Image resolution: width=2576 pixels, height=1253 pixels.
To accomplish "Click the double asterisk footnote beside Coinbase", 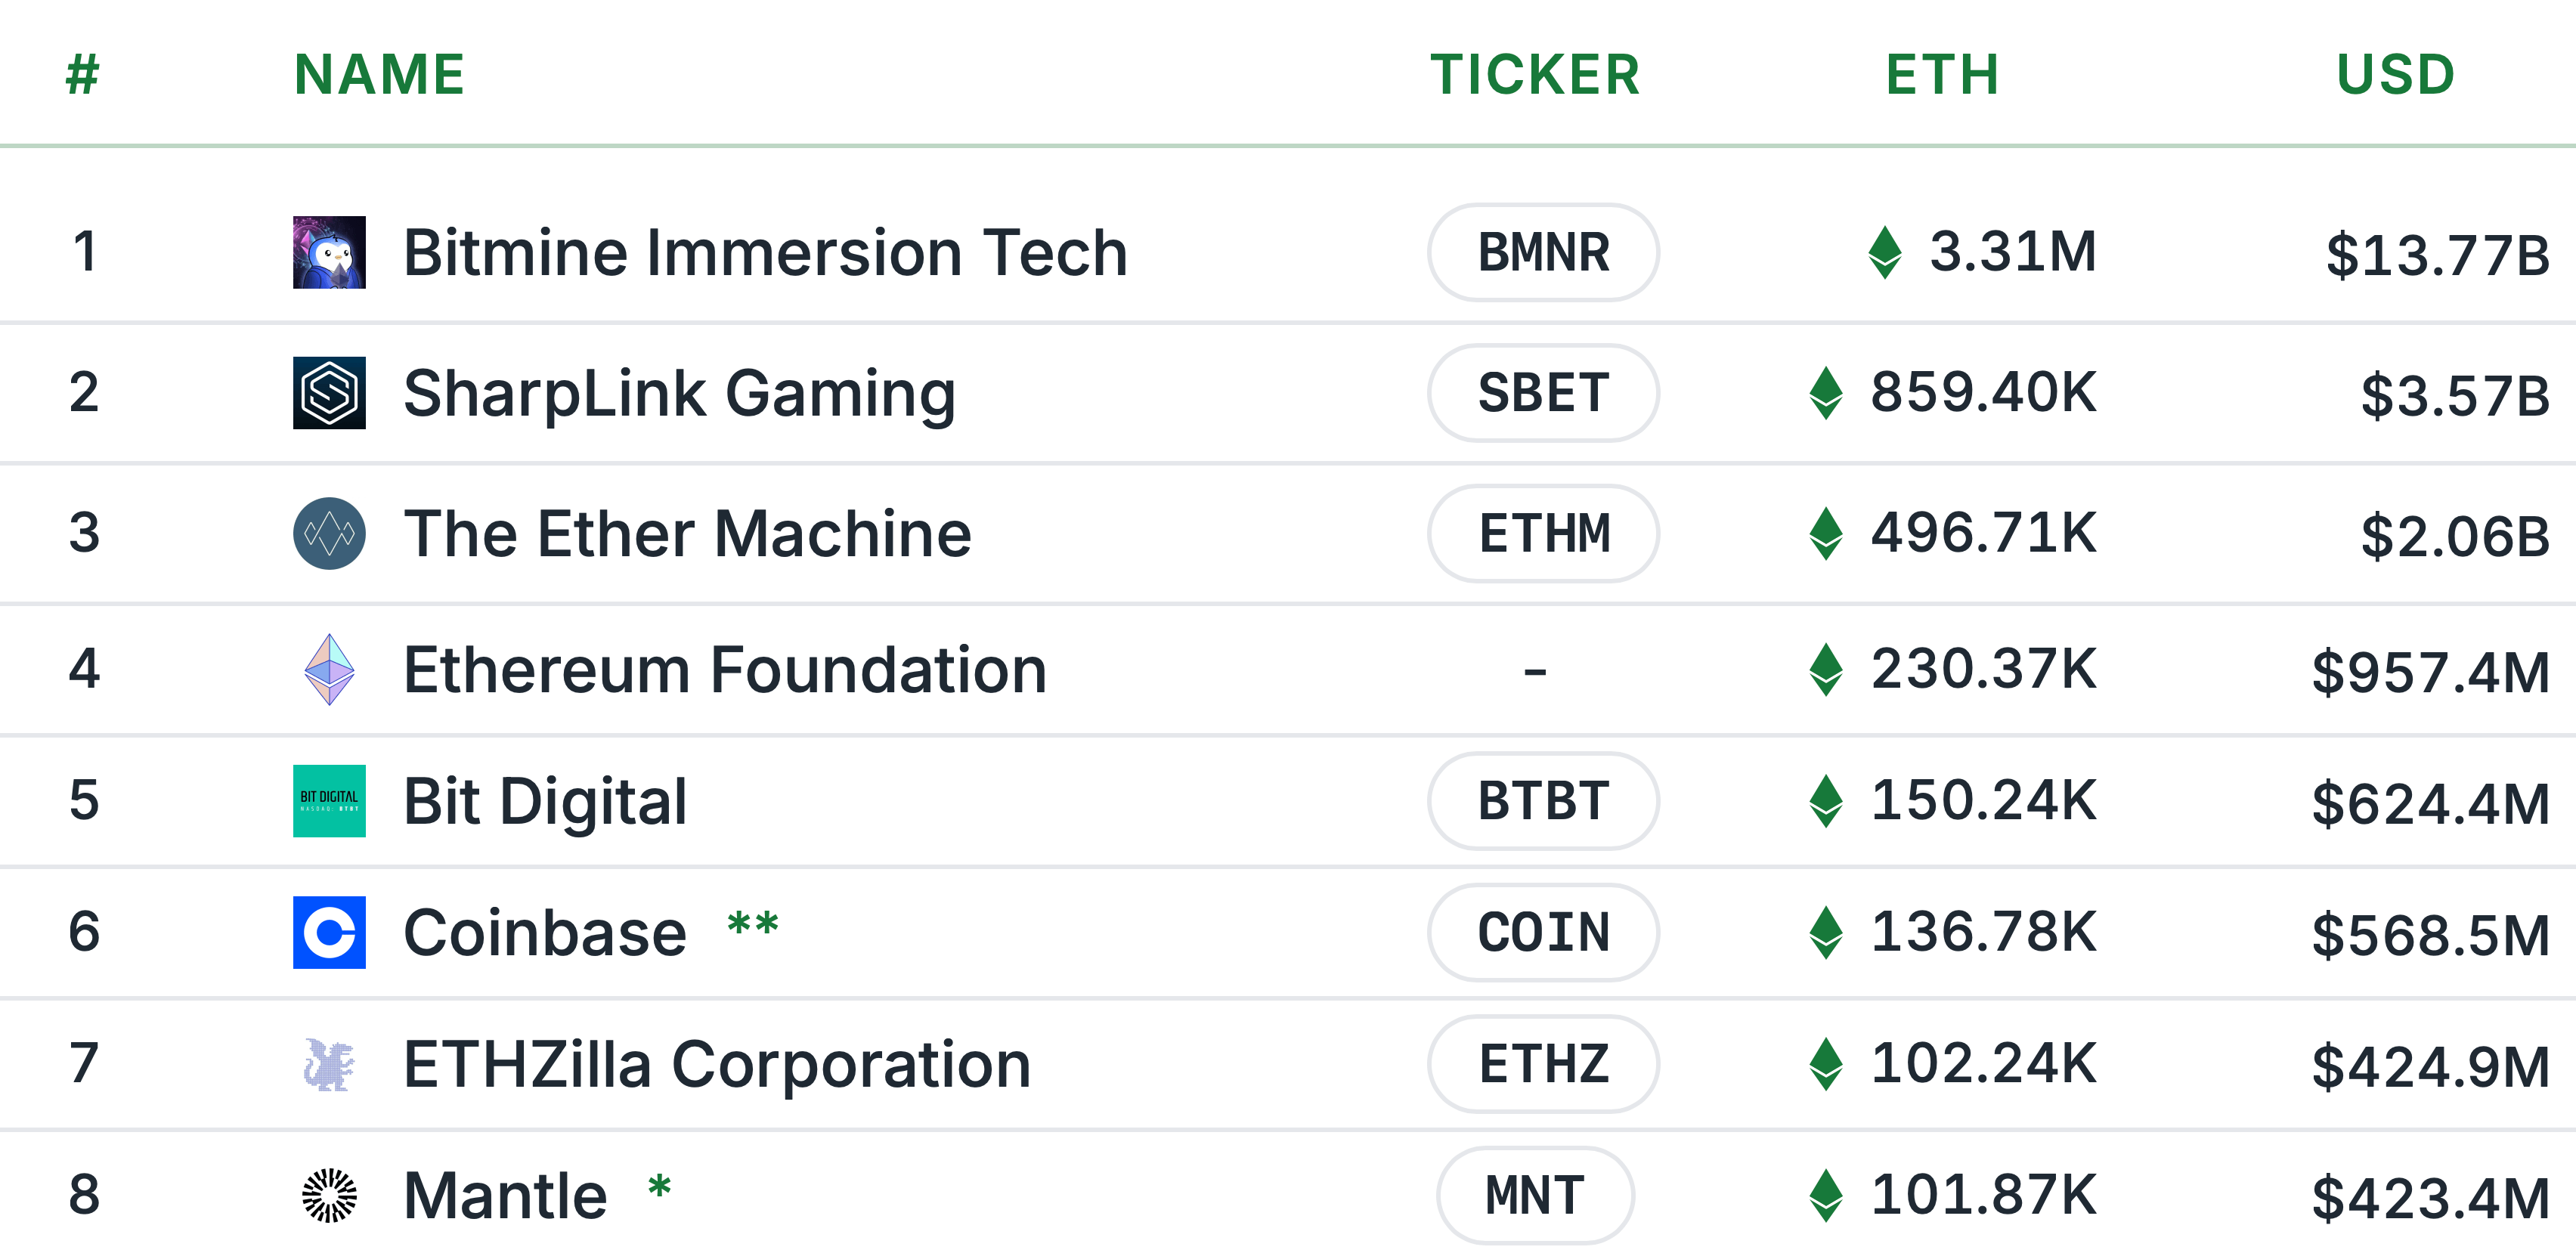I will pos(753,923).
